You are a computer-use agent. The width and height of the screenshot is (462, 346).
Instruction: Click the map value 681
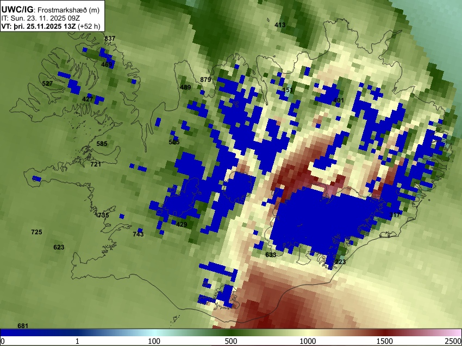(x=23, y=325)
